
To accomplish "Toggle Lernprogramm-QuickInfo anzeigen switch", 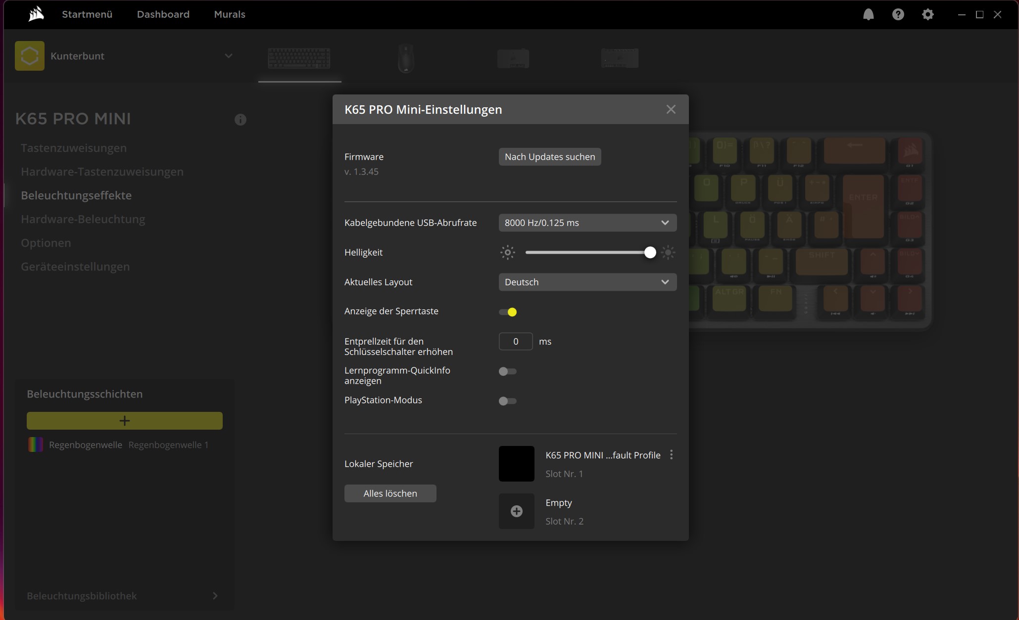I will [x=508, y=371].
